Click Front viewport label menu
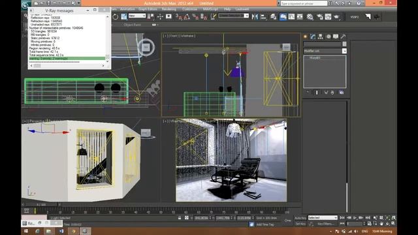Image resolution: width=418 pixels, height=235 pixels. pyautogui.click(x=174, y=36)
